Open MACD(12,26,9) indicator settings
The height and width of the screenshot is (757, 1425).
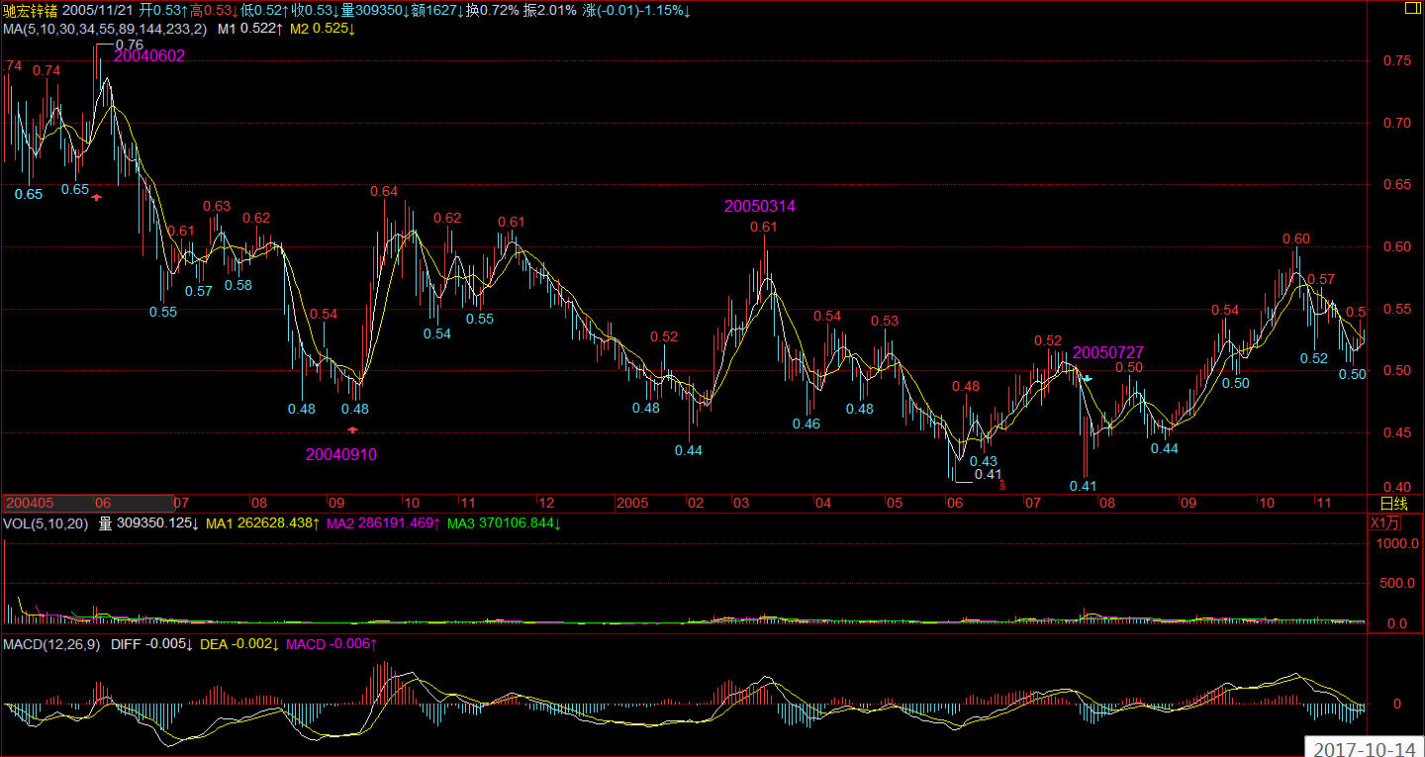click(51, 644)
